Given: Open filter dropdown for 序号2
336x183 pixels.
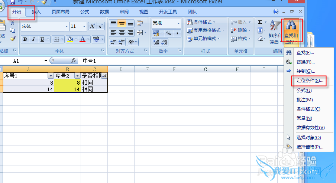Looking at the screenshot, I should 77,76.
